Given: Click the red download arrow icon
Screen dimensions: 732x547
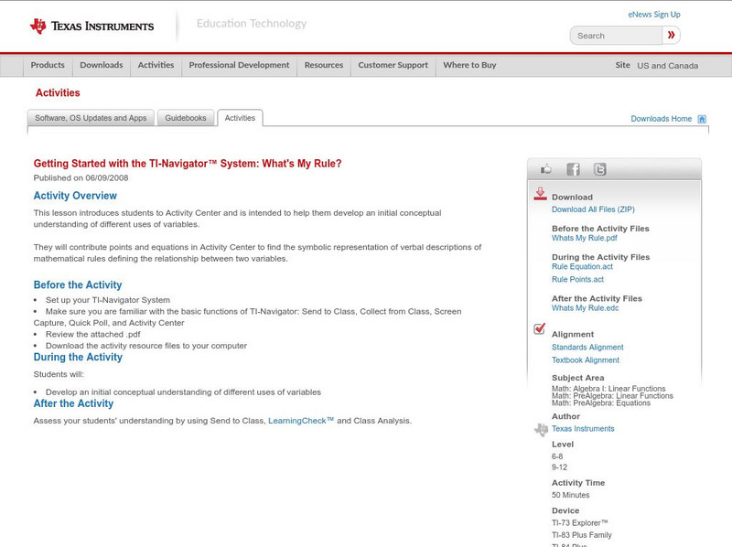Looking at the screenshot, I should [540, 194].
